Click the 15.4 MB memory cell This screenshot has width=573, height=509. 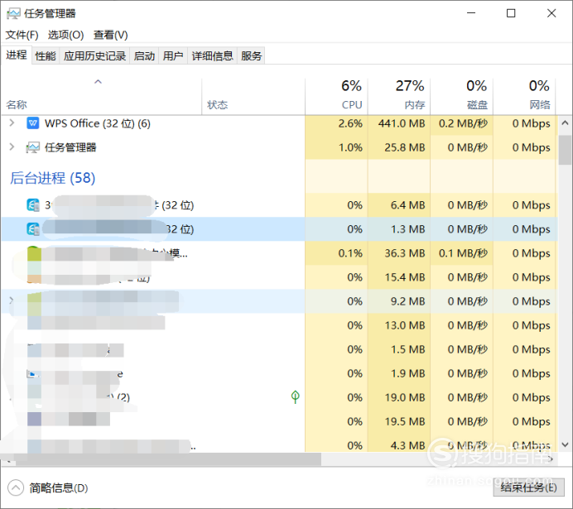pyautogui.click(x=398, y=277)
